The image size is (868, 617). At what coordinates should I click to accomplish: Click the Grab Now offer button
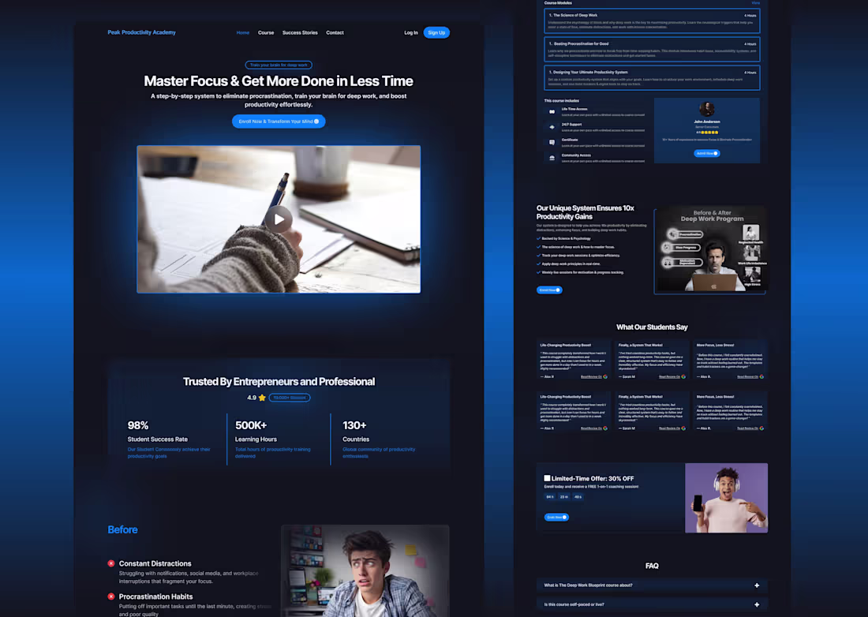556,518
